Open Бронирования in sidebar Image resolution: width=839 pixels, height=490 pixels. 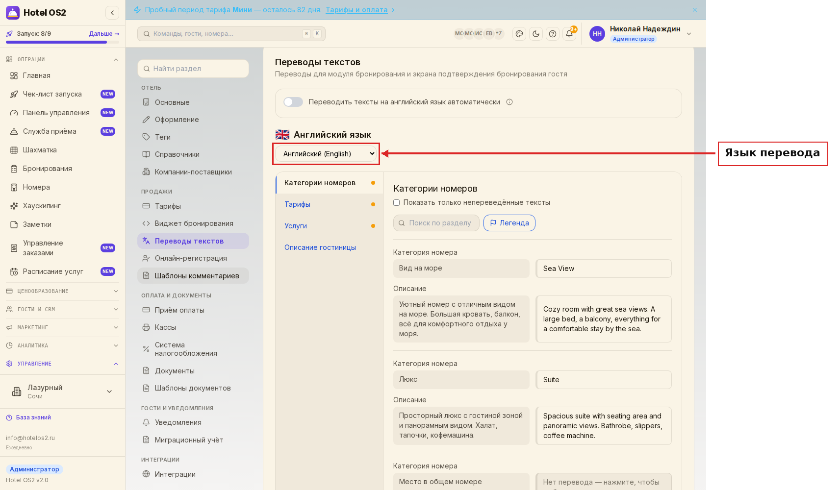click(63, 169)
